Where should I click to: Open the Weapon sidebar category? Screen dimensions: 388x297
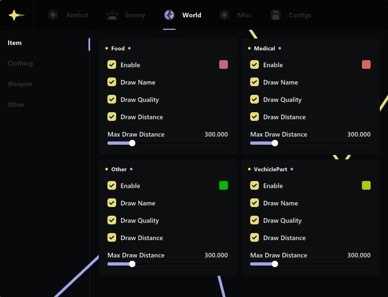coord(20,84)
